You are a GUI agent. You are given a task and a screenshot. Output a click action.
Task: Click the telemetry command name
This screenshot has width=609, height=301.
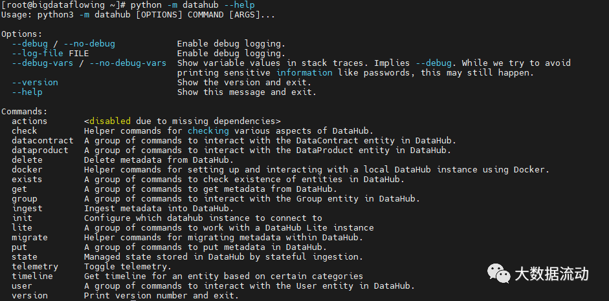coord(34,267)
